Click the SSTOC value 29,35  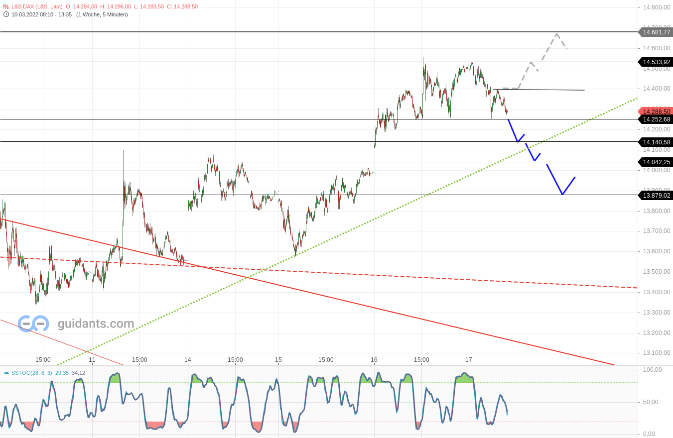click(62, 373)
